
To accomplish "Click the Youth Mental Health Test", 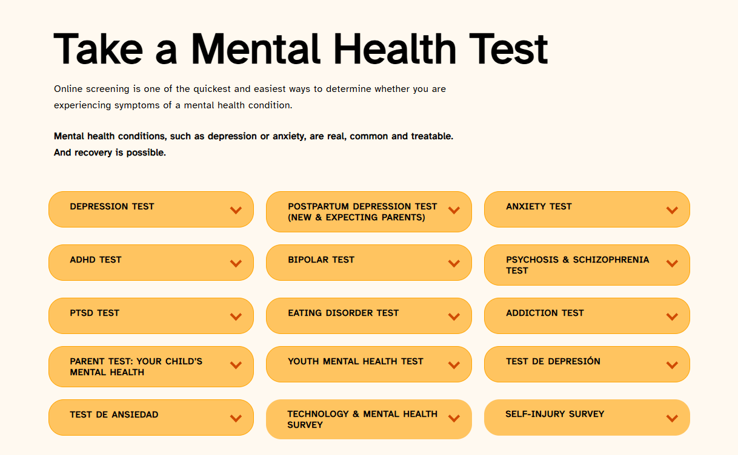I will (368, 364).
